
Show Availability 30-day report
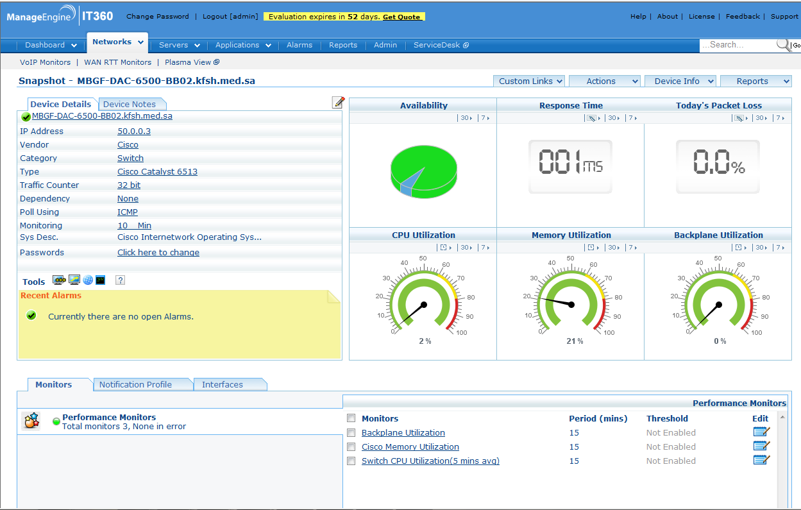[x=466, y=118]
